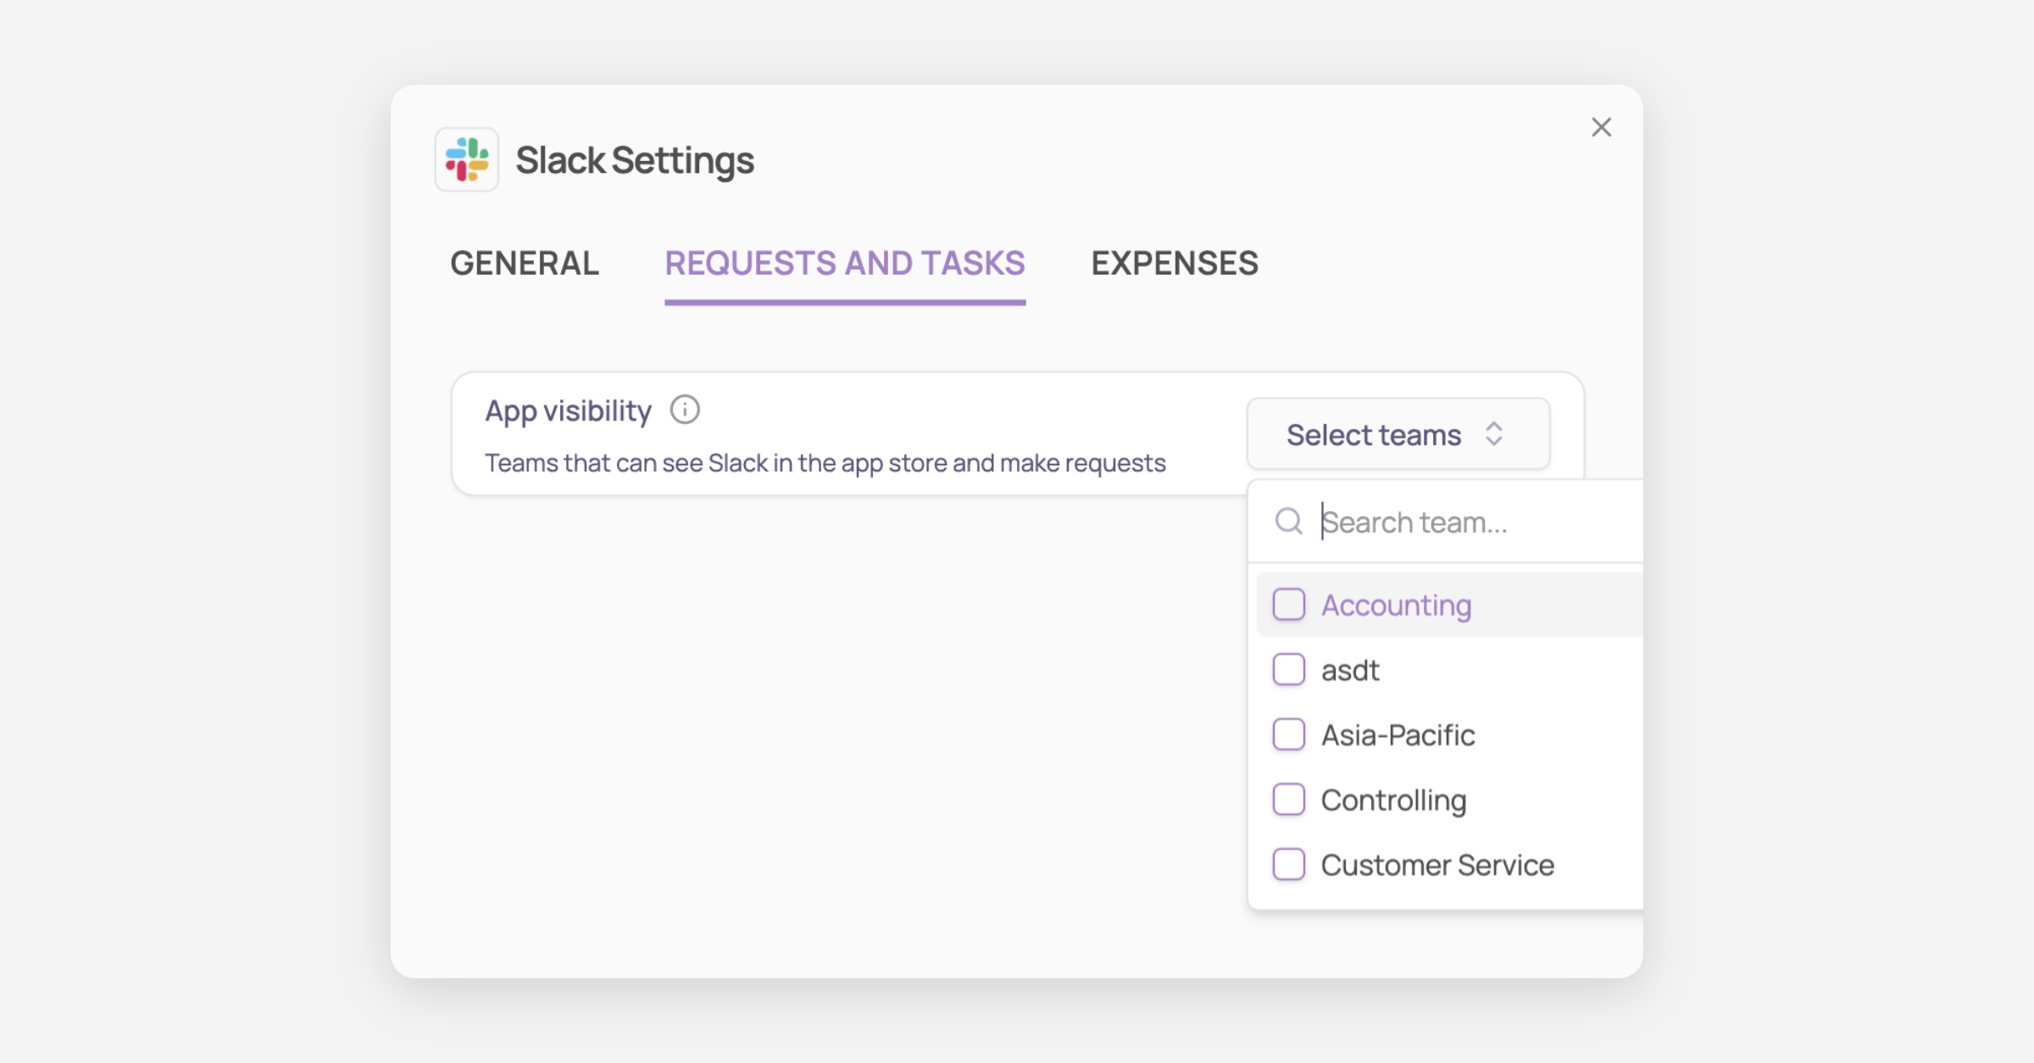The image size is (2034, 1063).
Task: Click the Select teams chevron arrows
Action: click(1494, 434)
